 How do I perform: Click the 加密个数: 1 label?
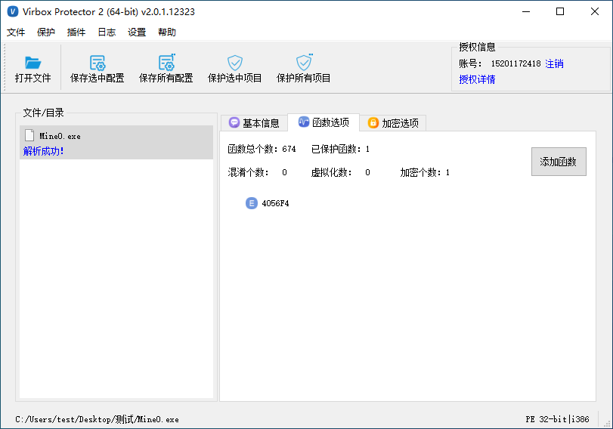click(425, 172)
